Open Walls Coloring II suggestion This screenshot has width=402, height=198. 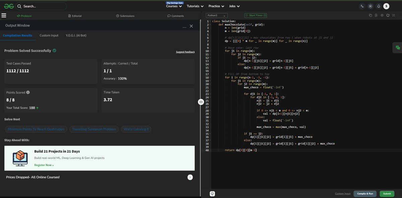coord(136,129)
